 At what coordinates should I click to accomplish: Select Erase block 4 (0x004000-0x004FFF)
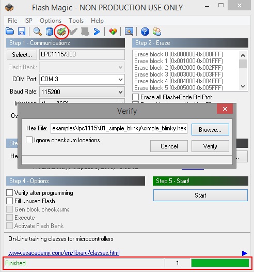(179, 81)
